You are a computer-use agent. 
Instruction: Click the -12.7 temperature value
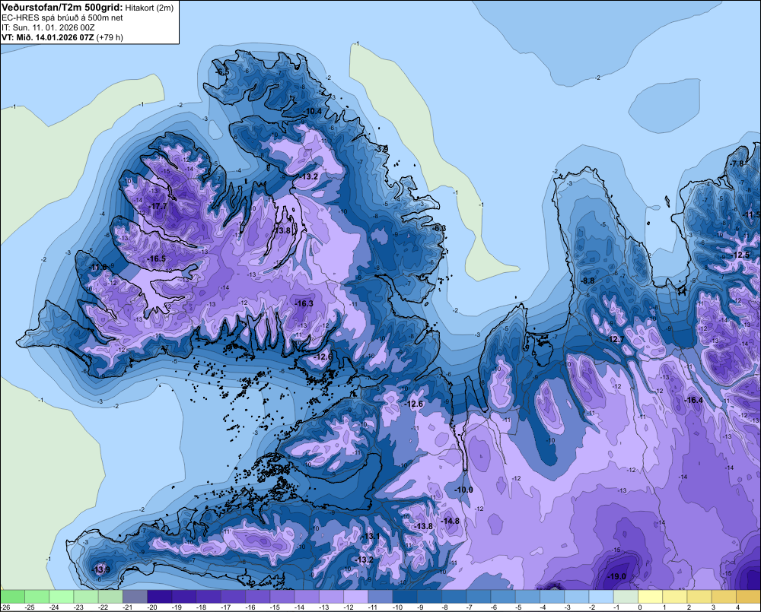616,340
